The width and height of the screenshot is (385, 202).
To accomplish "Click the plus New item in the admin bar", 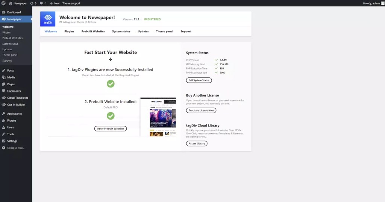I will (x=55, y=3).
